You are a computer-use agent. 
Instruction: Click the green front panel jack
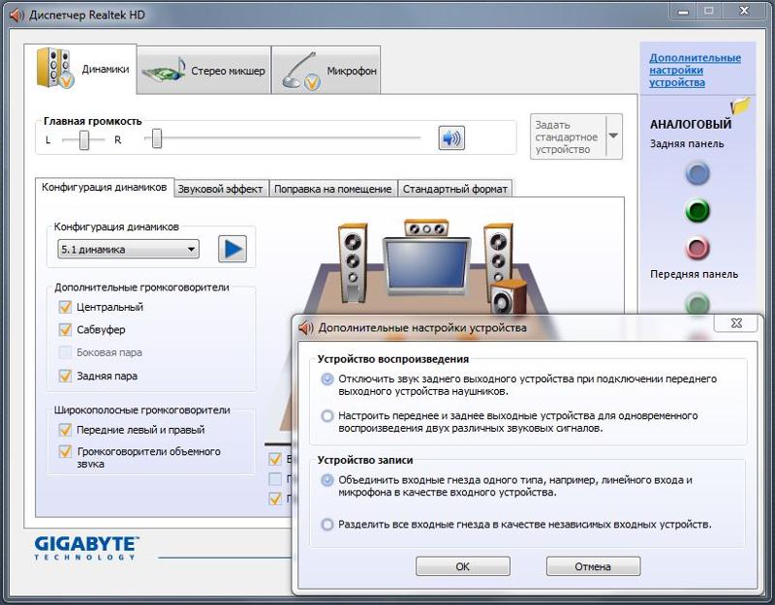[697, 303]
